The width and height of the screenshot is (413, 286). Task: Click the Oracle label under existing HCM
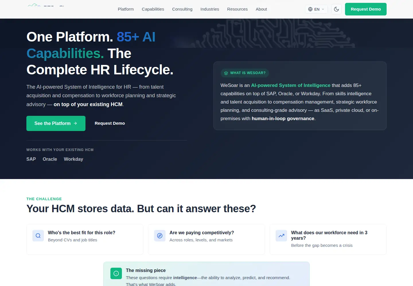(50, 159)
